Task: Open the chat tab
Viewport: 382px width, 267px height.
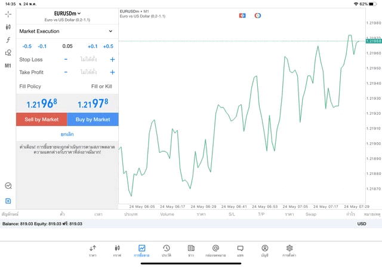Action: 240,251
